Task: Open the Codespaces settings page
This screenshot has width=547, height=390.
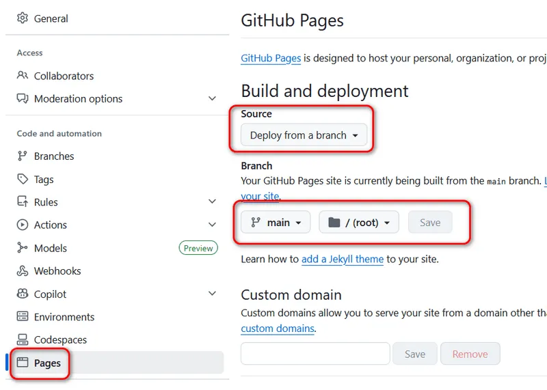Action: click(x=60, y=340)
